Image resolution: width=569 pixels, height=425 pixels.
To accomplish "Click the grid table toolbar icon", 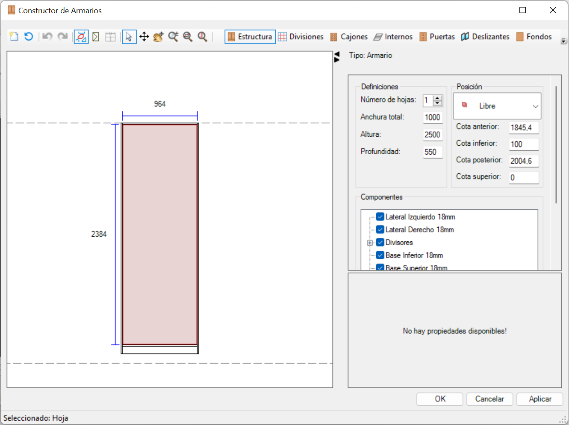I will (x=110, y=37).
